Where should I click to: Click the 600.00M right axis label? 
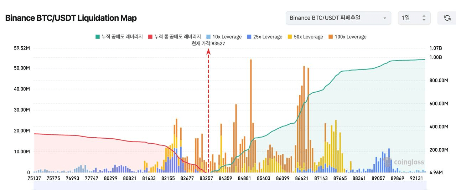click(x=439, y=104)
